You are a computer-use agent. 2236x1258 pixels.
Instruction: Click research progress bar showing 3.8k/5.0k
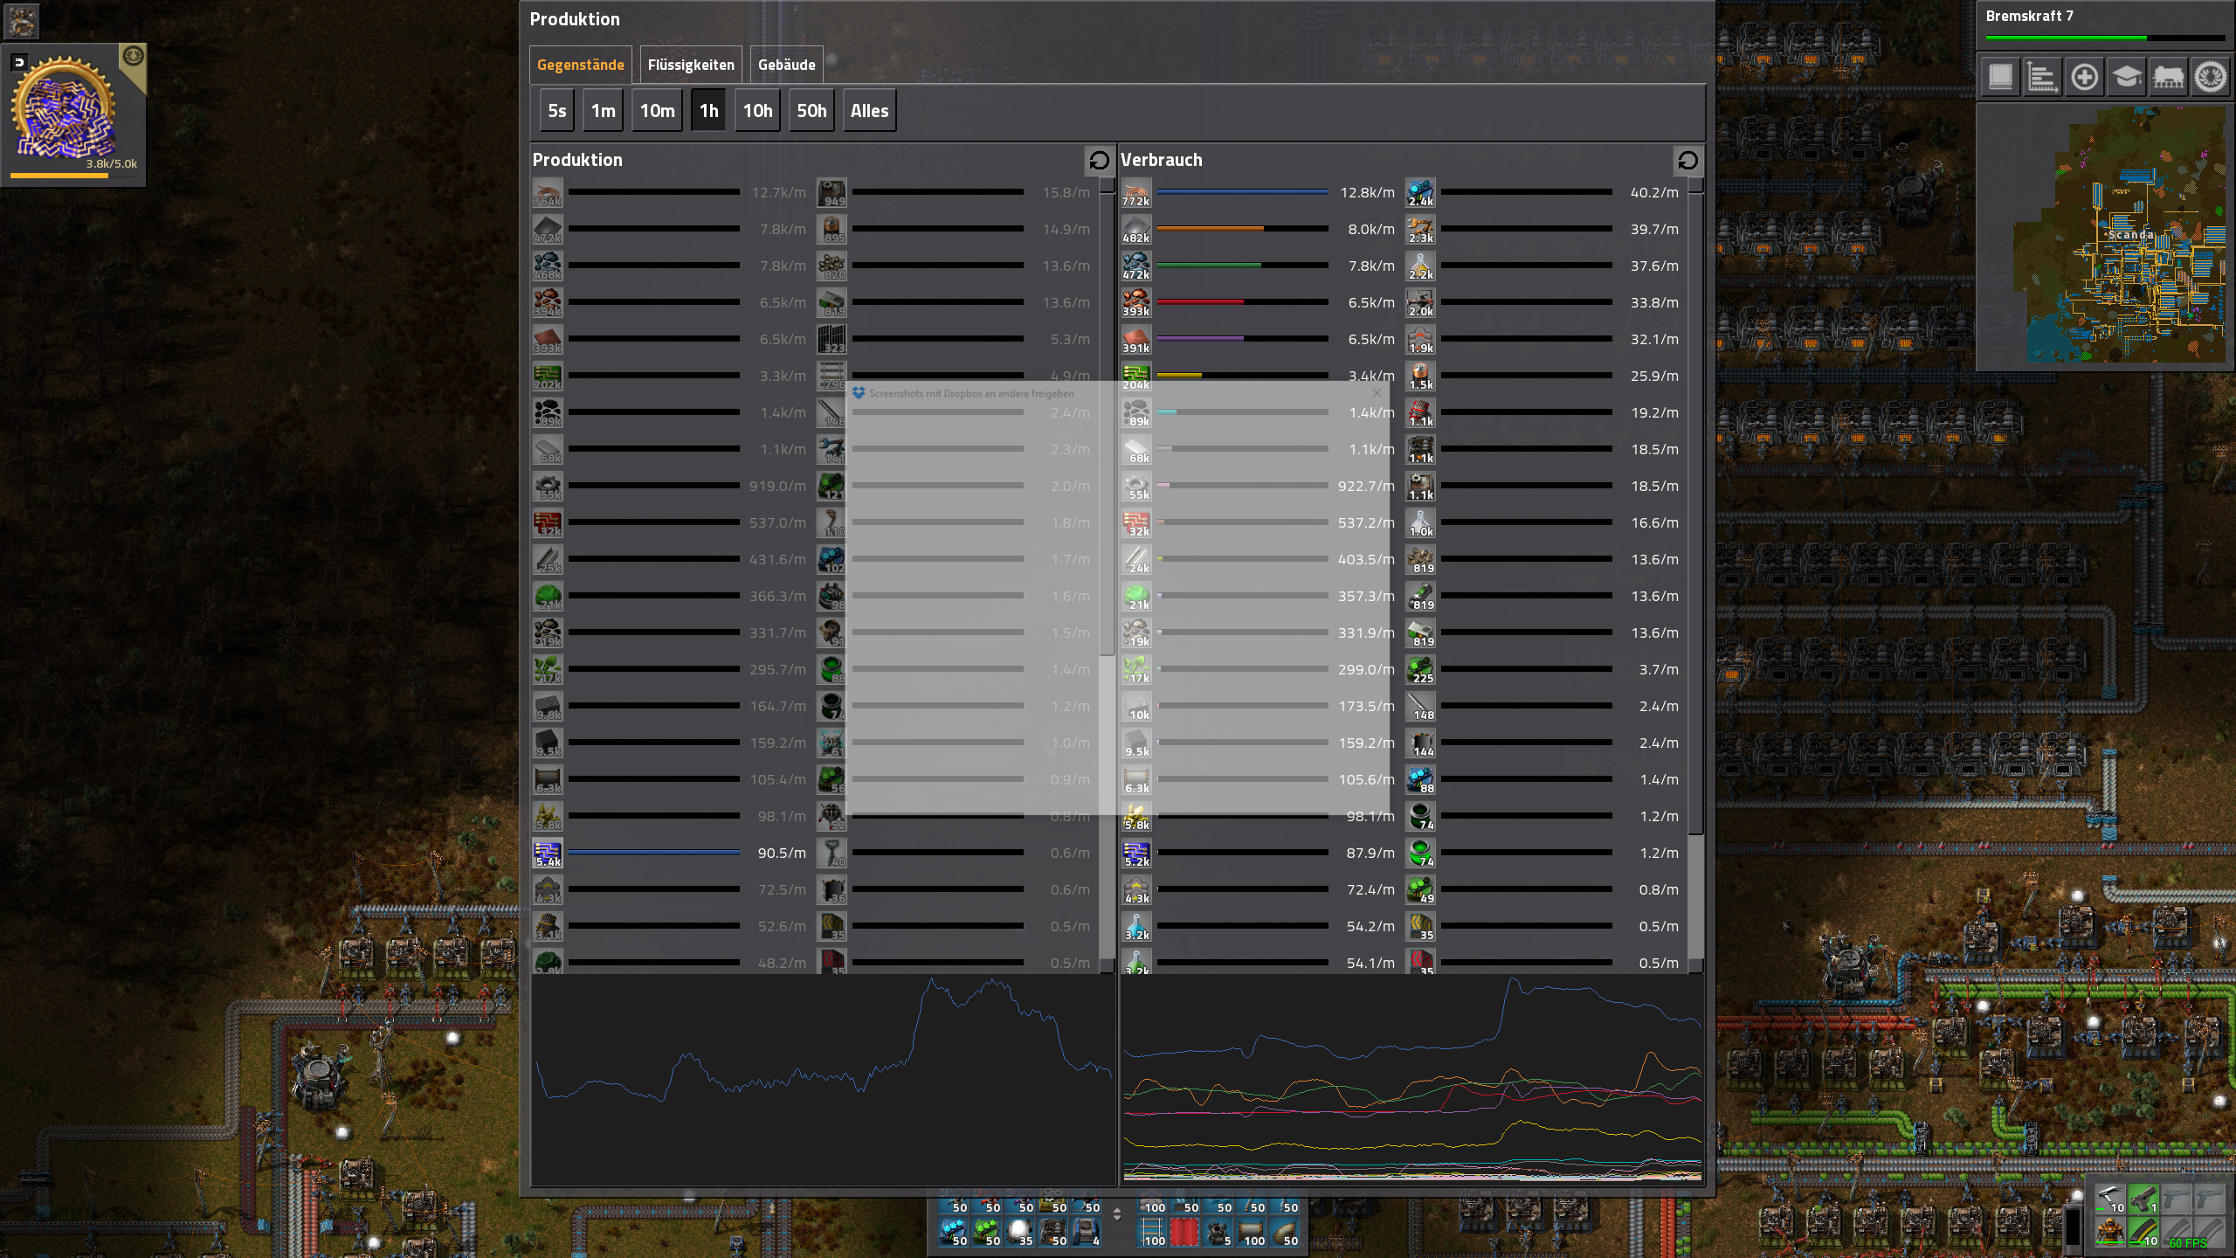73,176
